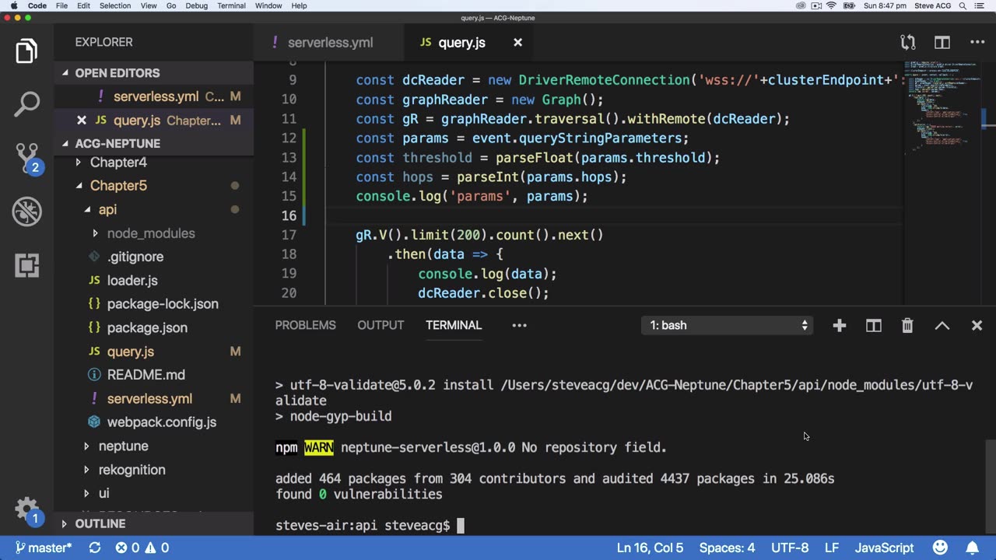Create a new terminal with plus icon
Viewport: 996px width, 560px height.
pyautogui.click(x=839, y=326)
